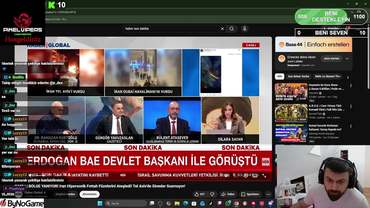Open WhatsApp from the taskbar

click(x=228, y=203)
